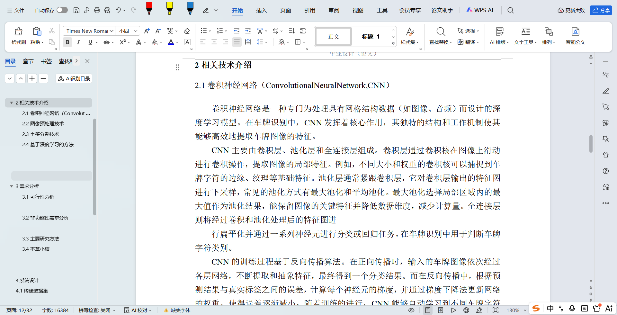Image resolution: width=617 pixels, height=315 pixels.
Task: Open the font name dropdown
Action: coord(112,31)
